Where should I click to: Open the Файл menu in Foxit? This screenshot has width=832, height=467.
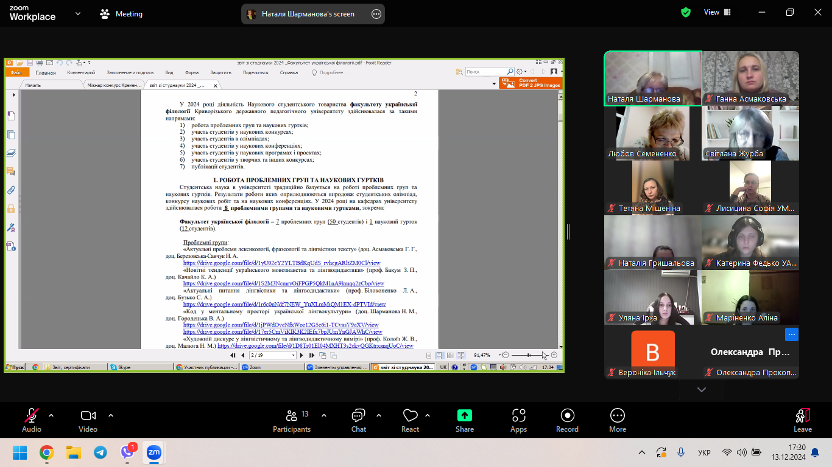[16, 72]
